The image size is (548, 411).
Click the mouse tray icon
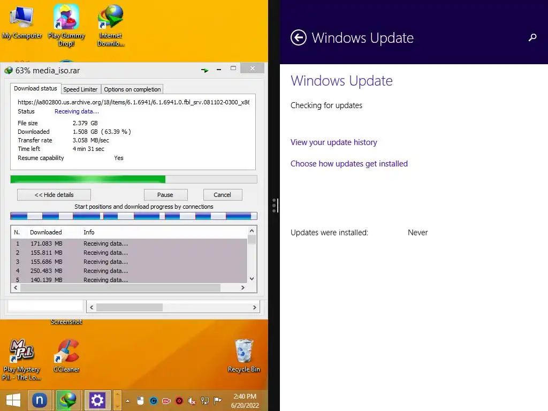click(x=140, y=401)
